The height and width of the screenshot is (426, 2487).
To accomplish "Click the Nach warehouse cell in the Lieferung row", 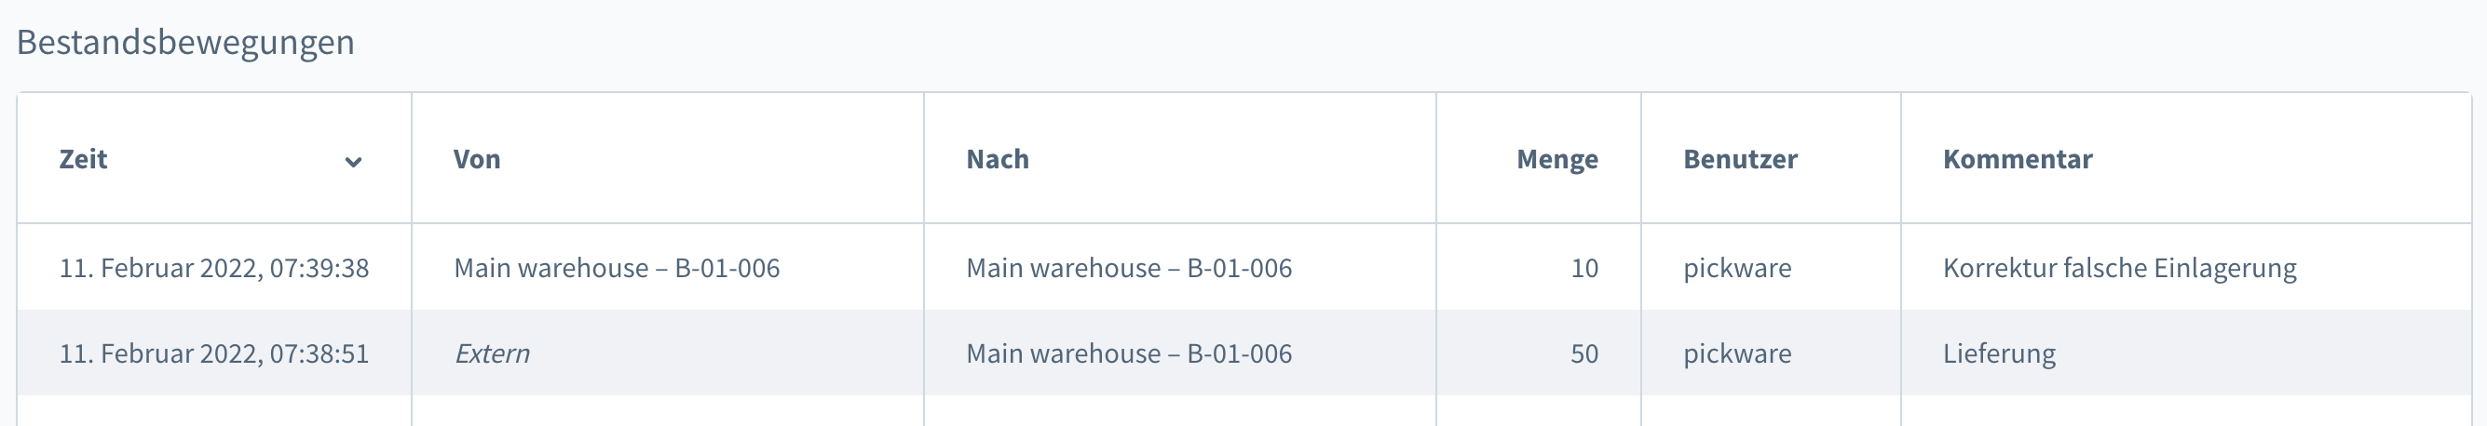I will coord(1129,353).
